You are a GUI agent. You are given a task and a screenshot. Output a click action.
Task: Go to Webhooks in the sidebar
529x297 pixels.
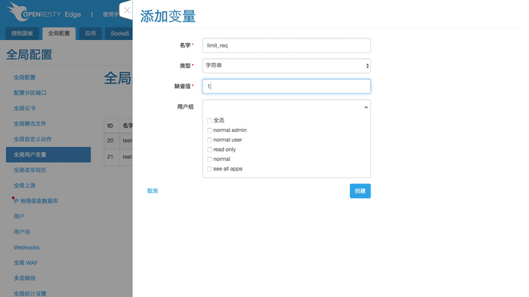[x=26, y=247]
